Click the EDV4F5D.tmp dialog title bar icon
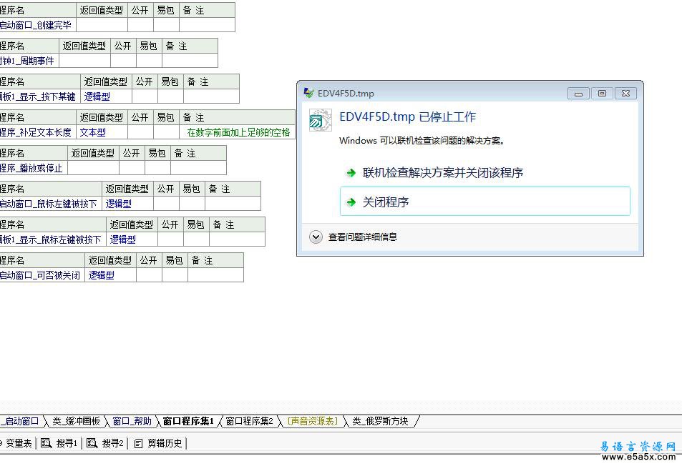The image size is (682, 466). pos(309,93)
